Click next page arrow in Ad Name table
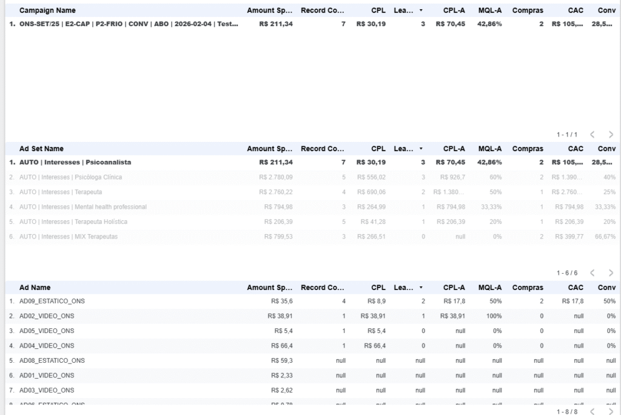Image resolution: width=621 pixels, height=415 pixels. click(611, 411)
